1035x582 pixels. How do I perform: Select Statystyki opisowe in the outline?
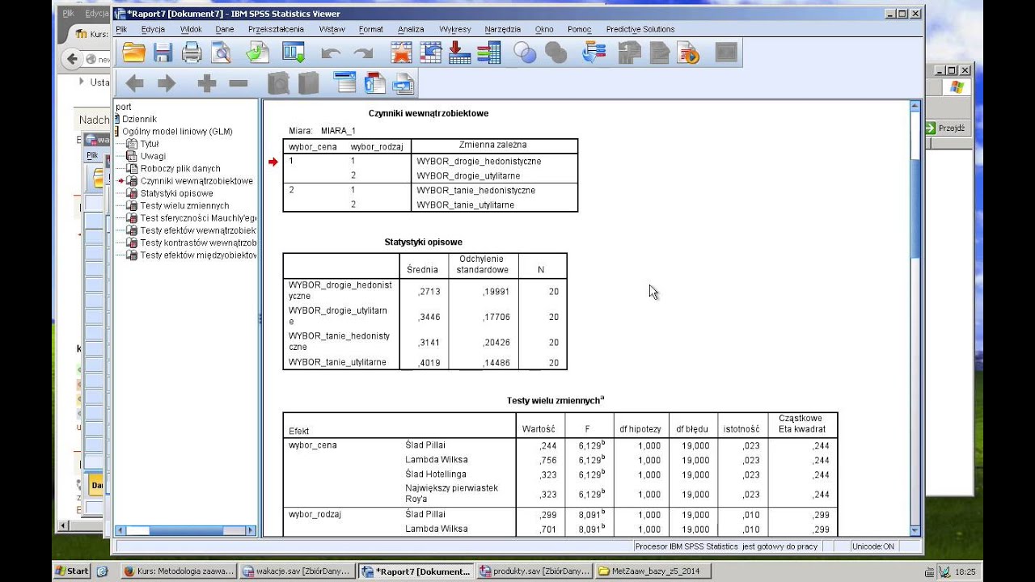[176, 193]
